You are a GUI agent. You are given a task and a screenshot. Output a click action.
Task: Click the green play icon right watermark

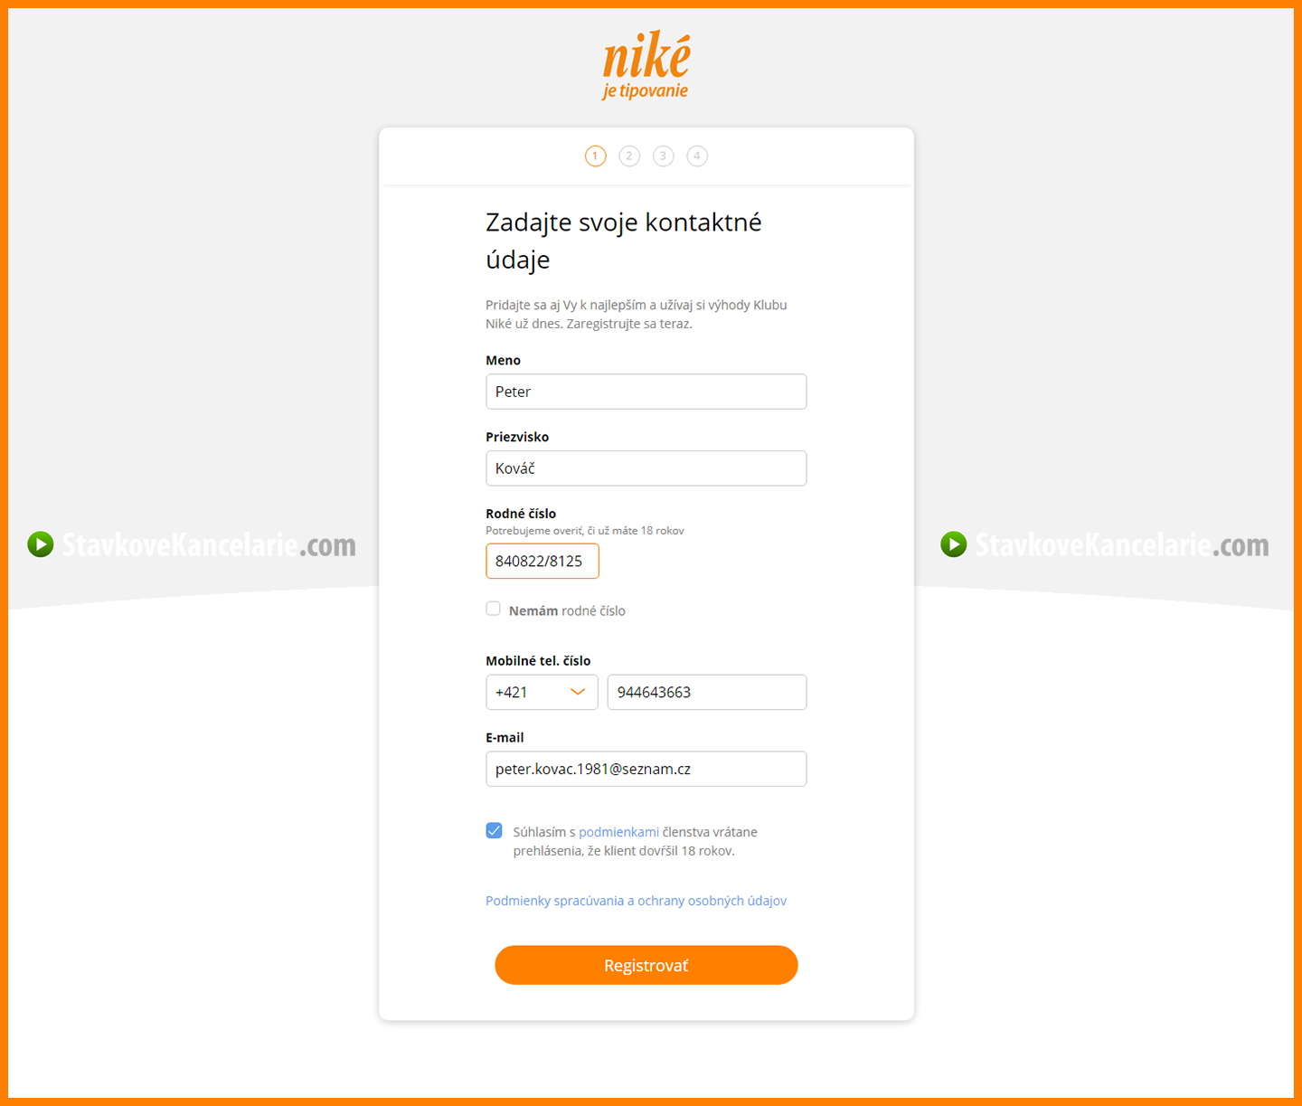[x=954, y=544]
